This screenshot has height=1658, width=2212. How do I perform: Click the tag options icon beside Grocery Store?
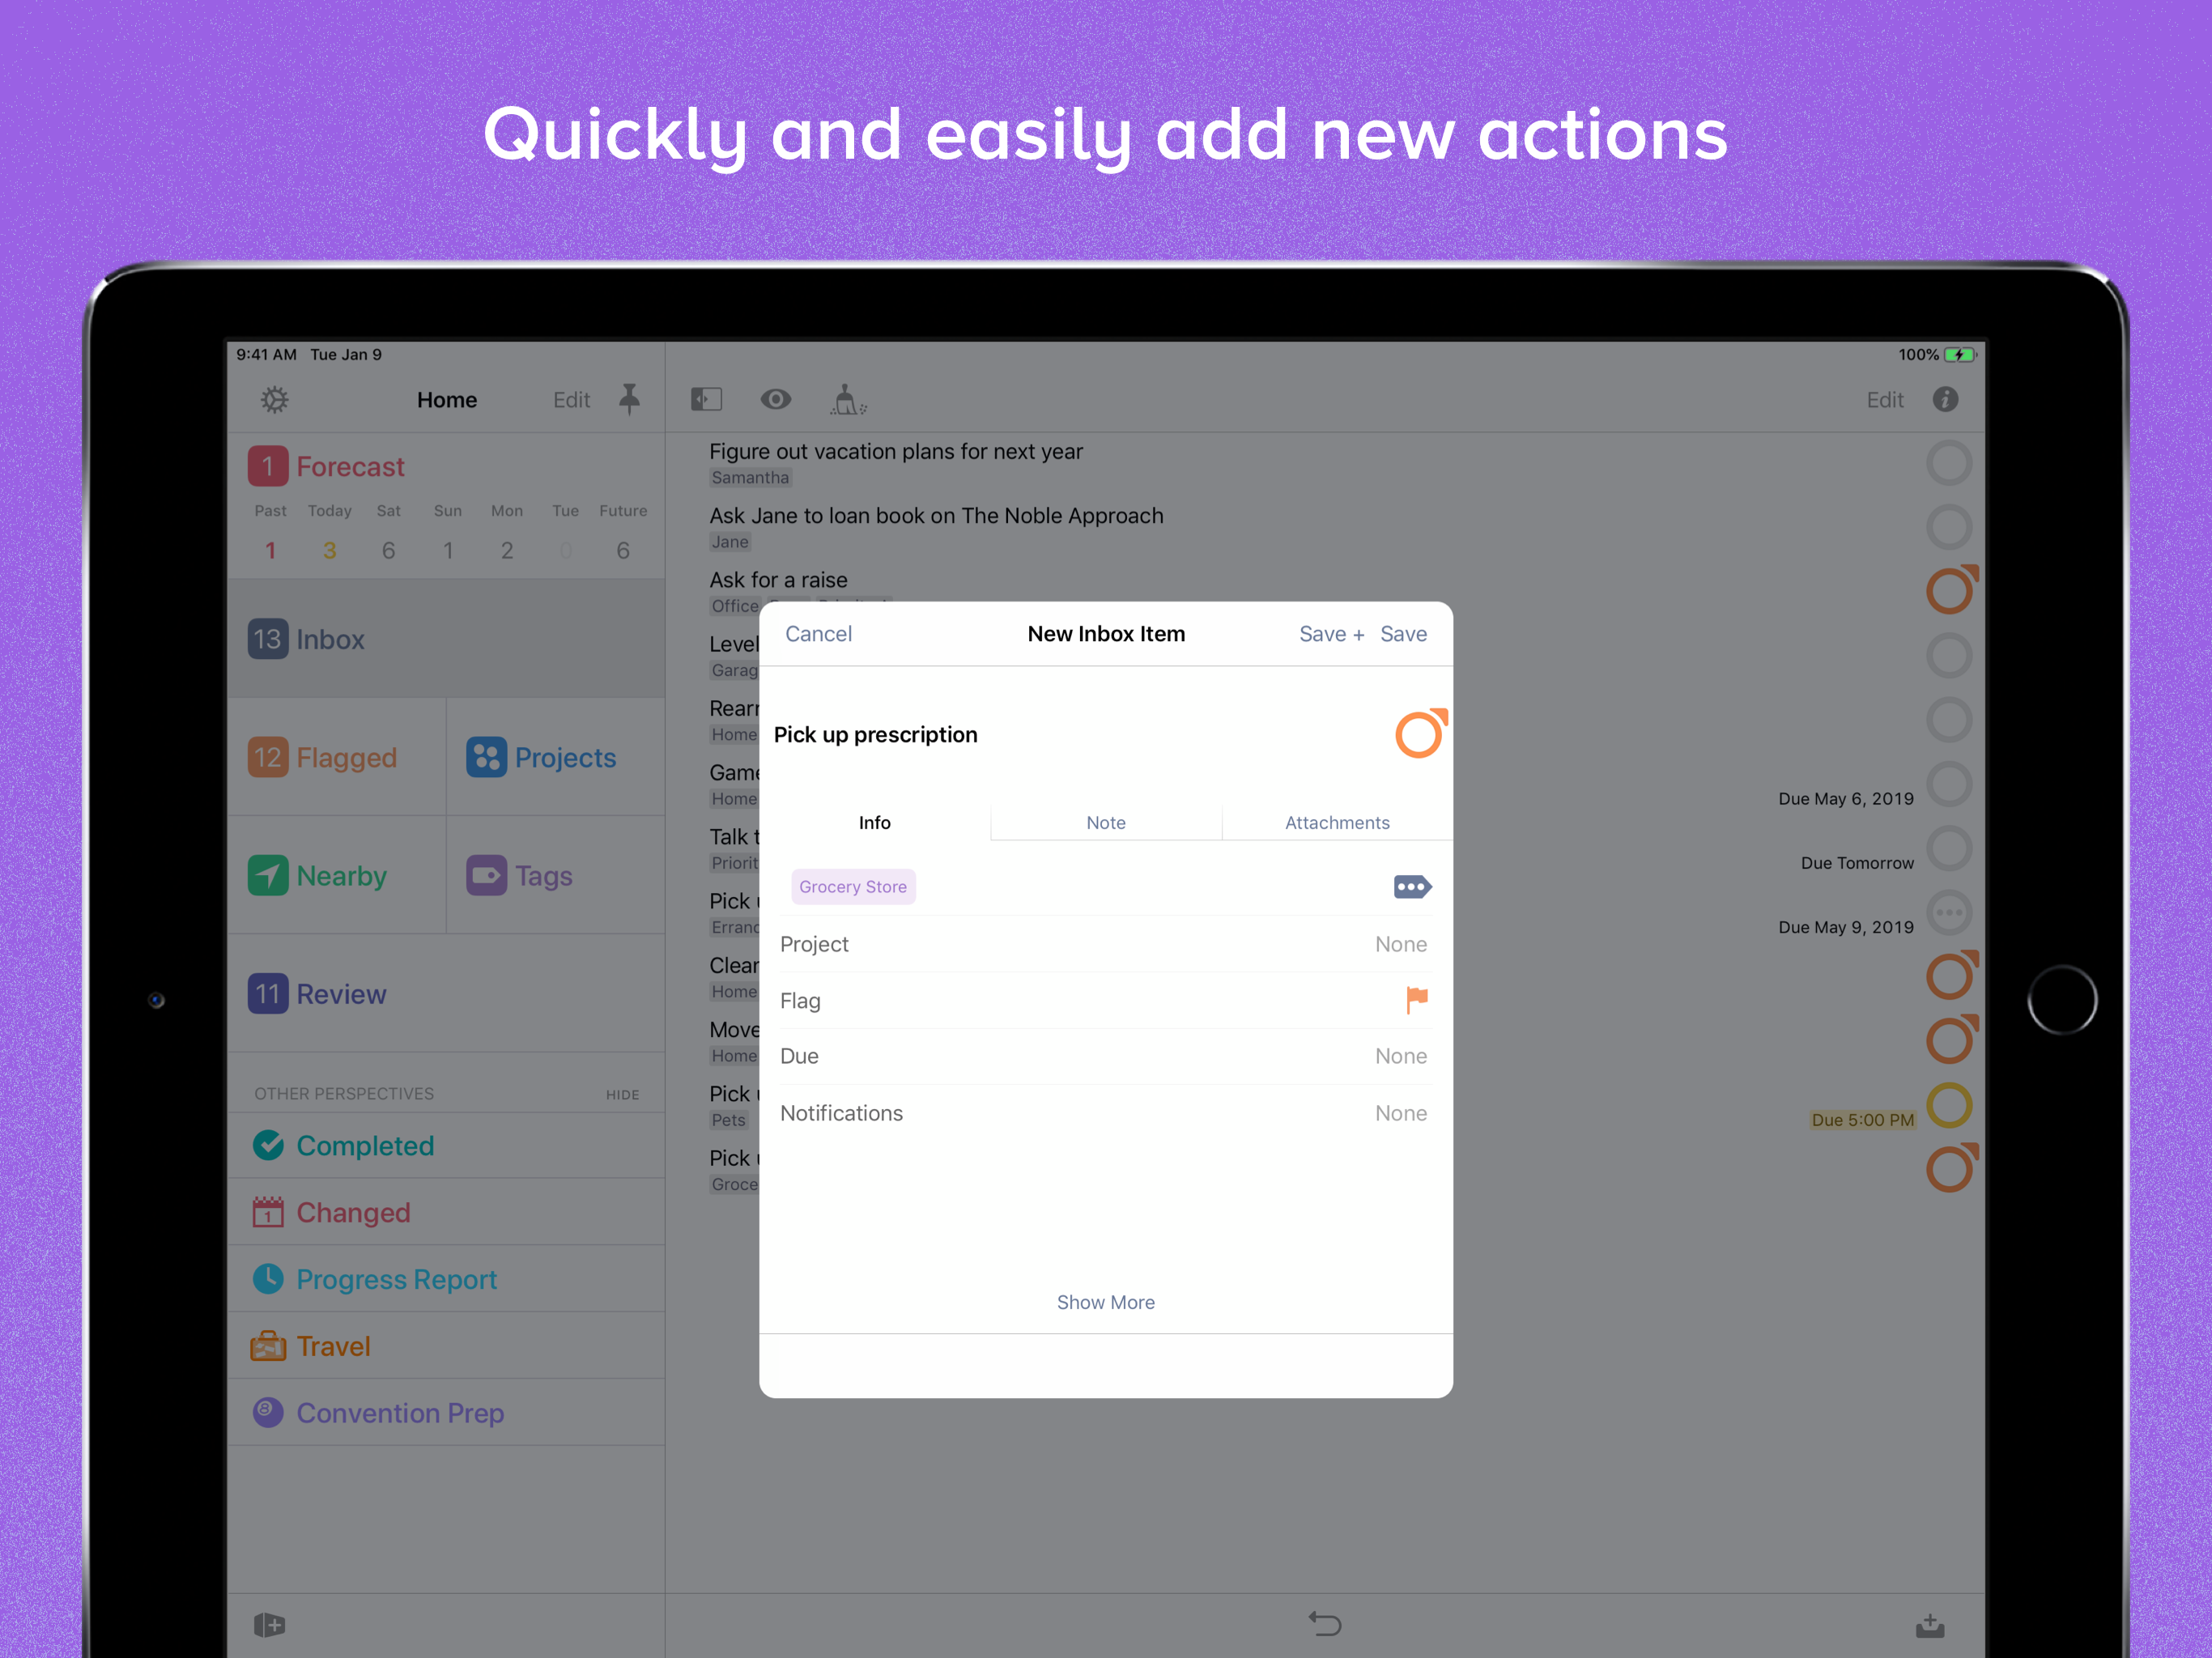coord(1411,887)
